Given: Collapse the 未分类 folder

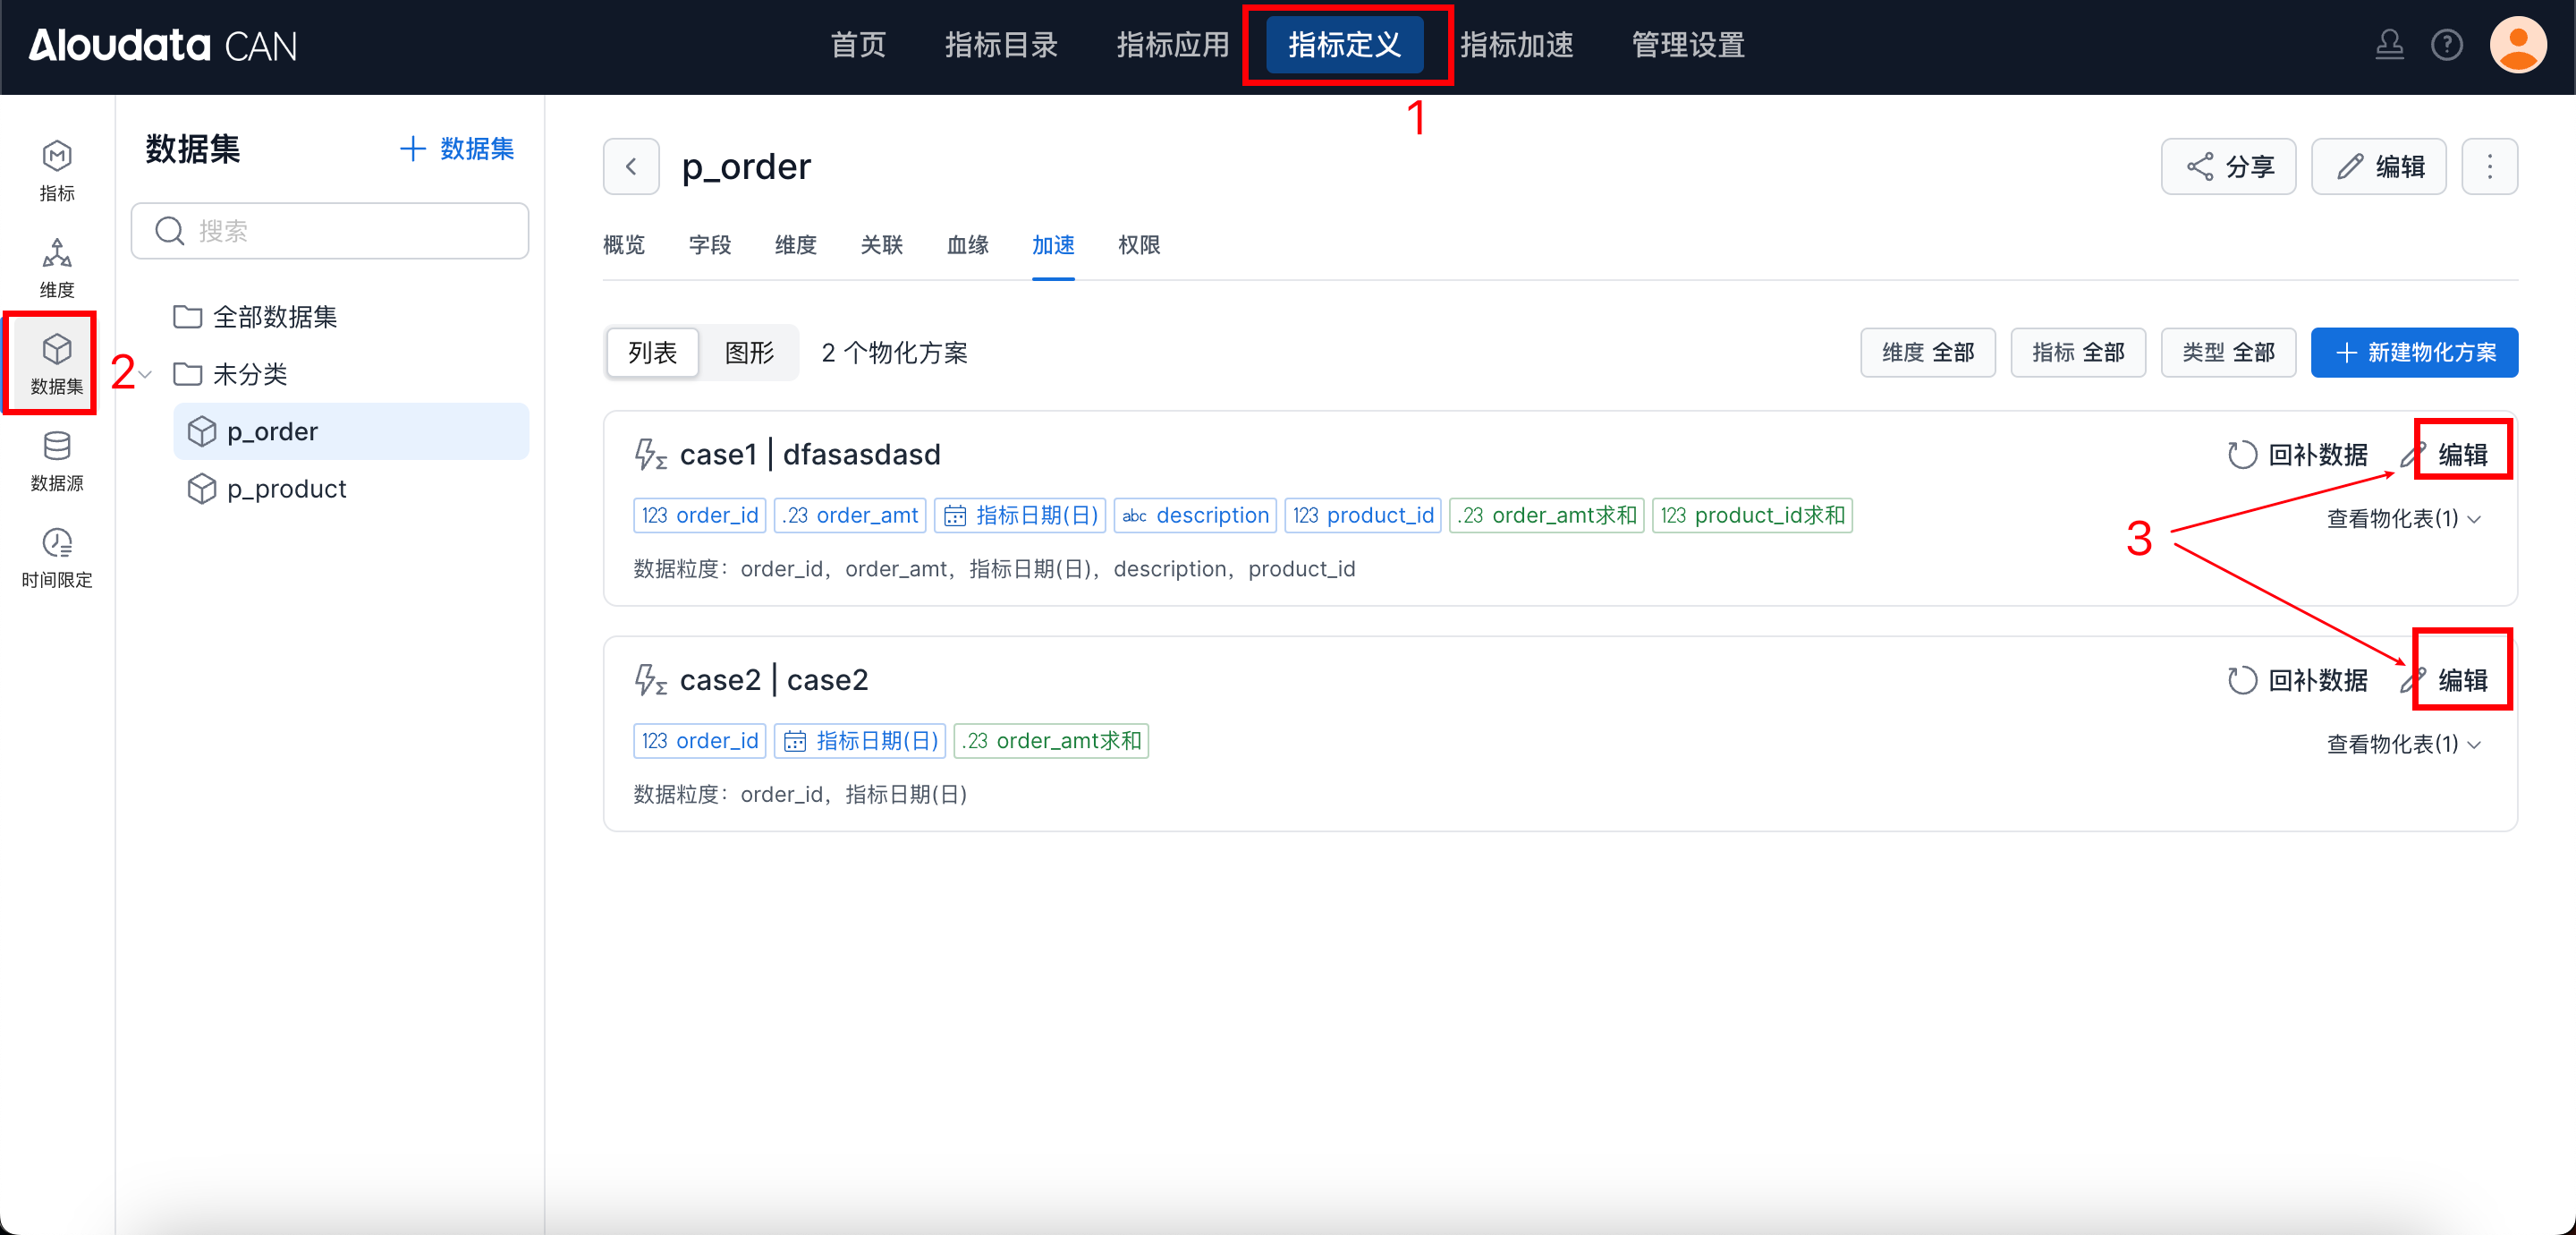Looking at the screenshot, I should click(146, 374).
